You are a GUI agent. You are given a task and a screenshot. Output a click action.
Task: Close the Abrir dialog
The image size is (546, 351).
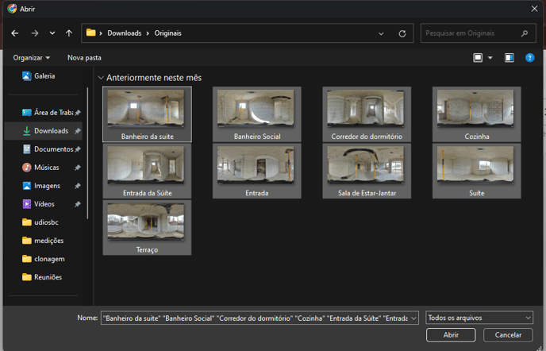coord(535,9)
